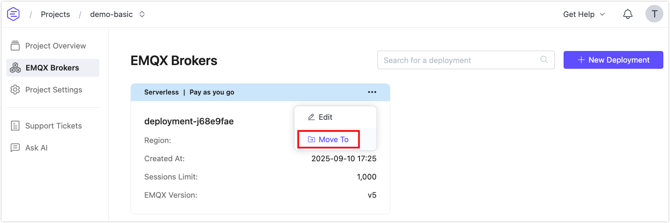Viewport: 670px width, 223px height.
Task: Open the notifications bell
Action: pos(628,14)
